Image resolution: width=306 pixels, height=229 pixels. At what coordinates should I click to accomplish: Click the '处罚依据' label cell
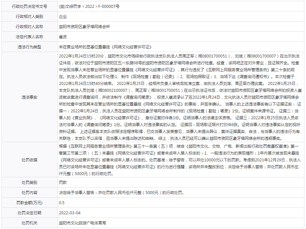29,160
